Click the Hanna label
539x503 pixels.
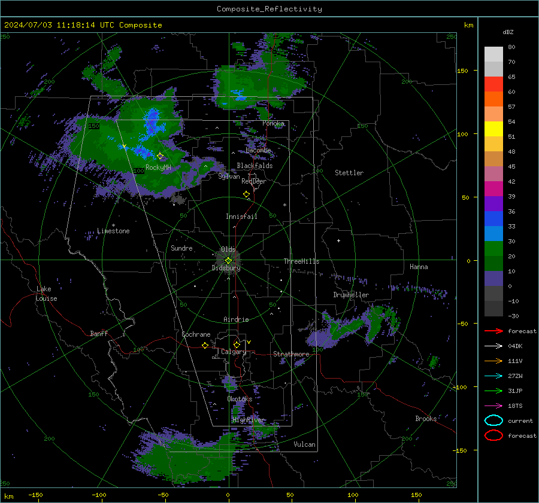click(x=419, y=267)
